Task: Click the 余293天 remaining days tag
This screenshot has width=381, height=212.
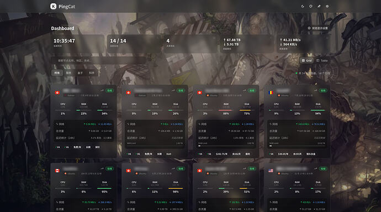Action: click(x=298, y=154)
